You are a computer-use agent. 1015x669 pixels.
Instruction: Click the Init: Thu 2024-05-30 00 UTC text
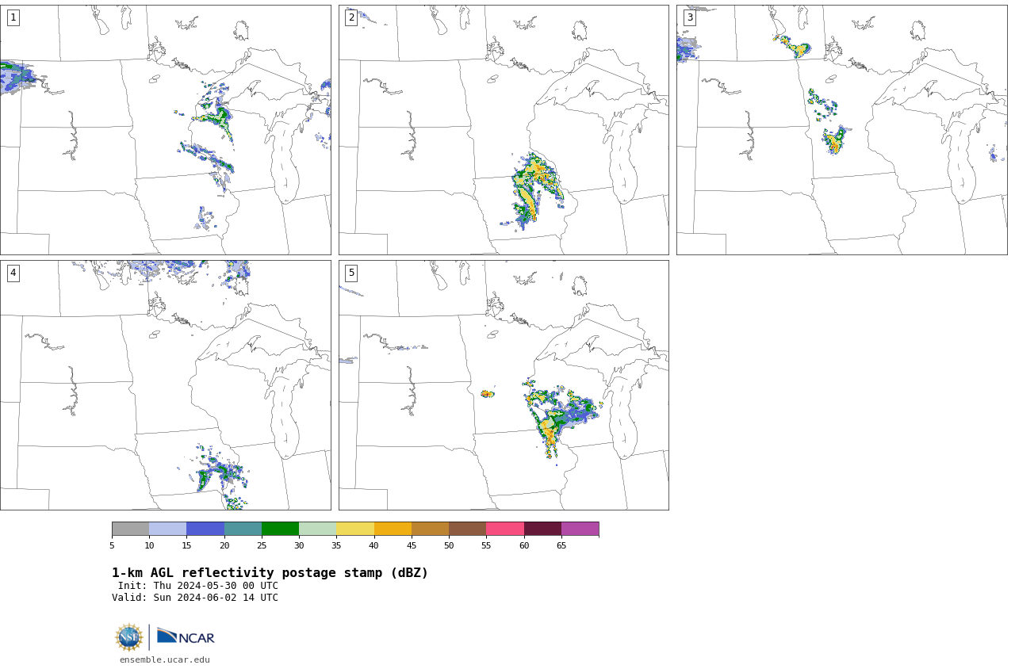198,586
